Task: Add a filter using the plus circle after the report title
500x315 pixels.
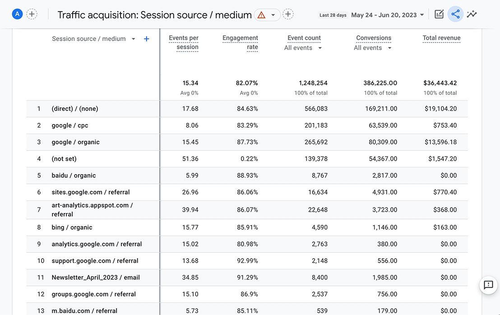Action: click(x=288, y=14)
